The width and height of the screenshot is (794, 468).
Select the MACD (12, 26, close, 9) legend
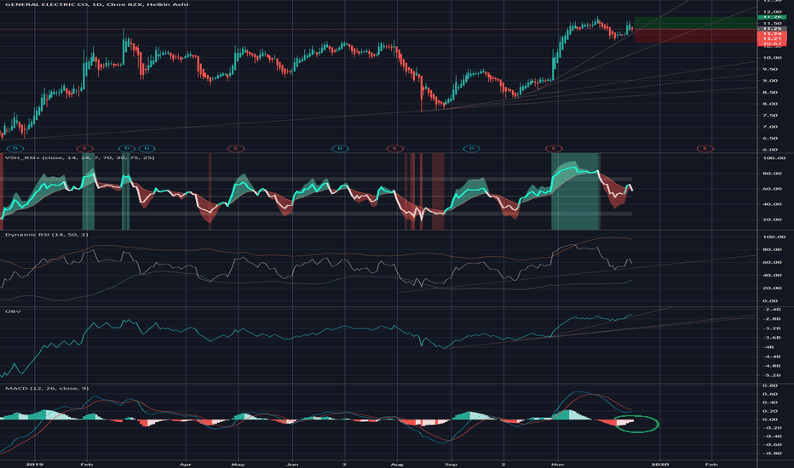click(x=47, y=388)
